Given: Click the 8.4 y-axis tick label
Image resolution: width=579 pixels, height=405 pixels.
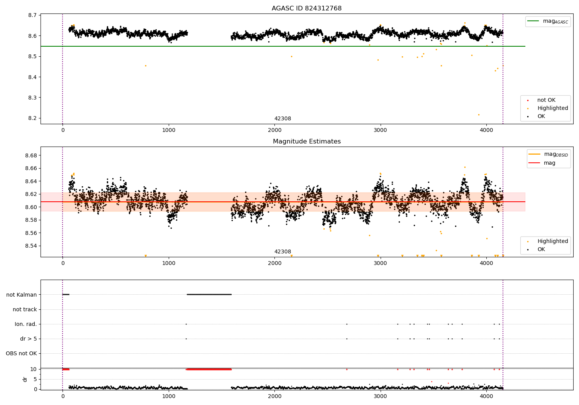Looking at the screenshot, I should [x=32, y=77].
